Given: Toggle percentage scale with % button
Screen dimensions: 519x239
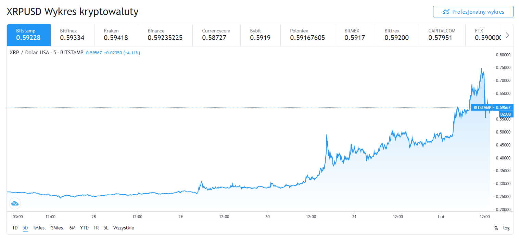Looking at the screenshot, I should pyautogui.click(x=496, y=228).
